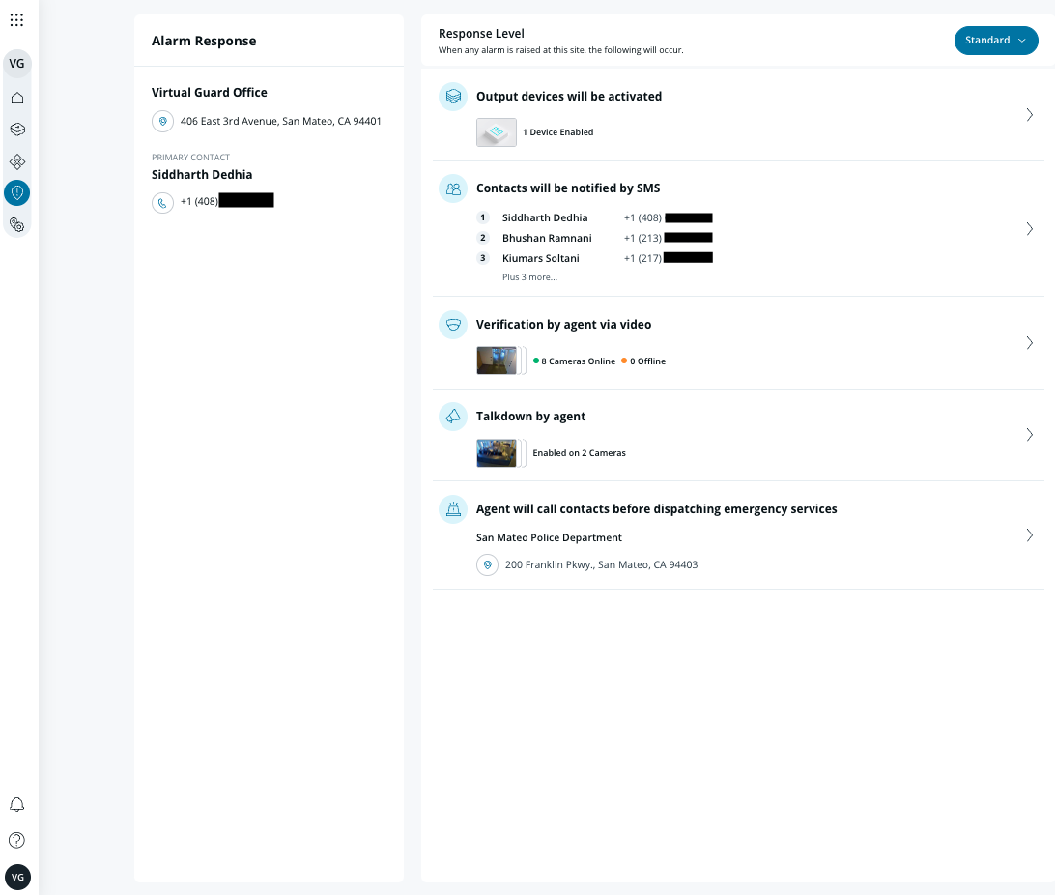Image resolution: width=1055 pixels, height=895 pixels.
Task: Expand the Output devices row chevron
Action: point(1029,115)
